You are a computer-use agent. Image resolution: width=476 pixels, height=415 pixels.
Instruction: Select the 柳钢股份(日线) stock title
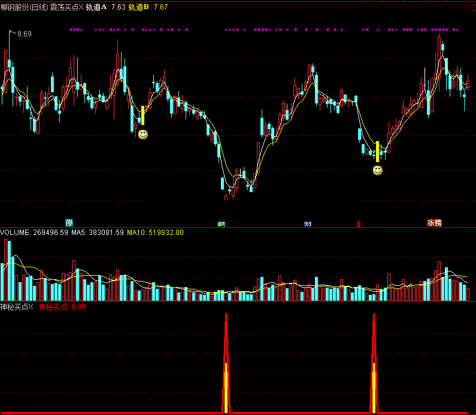pos(24,8)
